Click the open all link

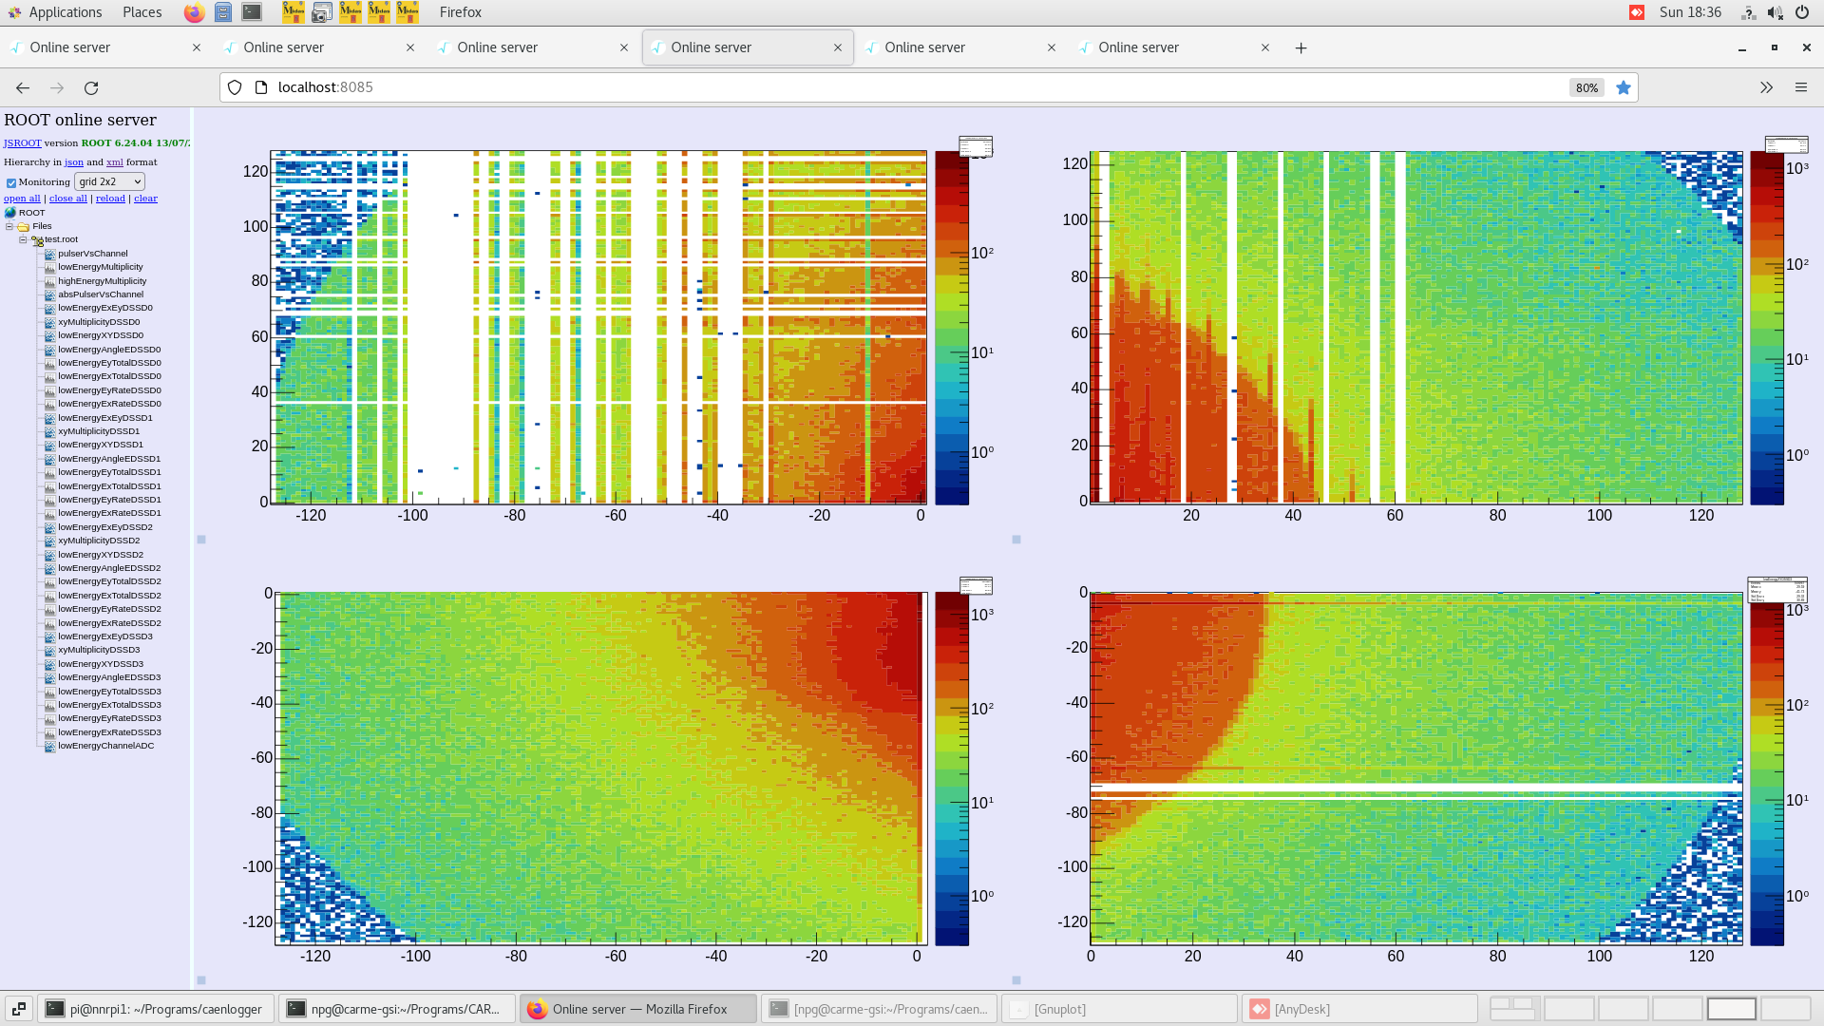pos(21,198)
